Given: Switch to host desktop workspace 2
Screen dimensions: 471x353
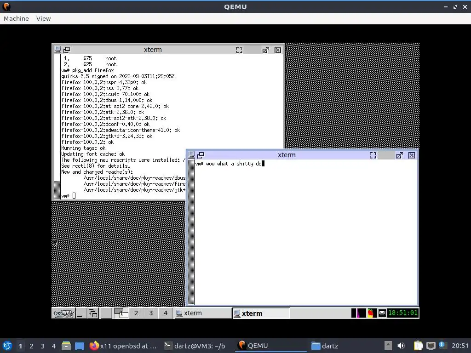Looking at the screenshot, I should pos(32,346).
